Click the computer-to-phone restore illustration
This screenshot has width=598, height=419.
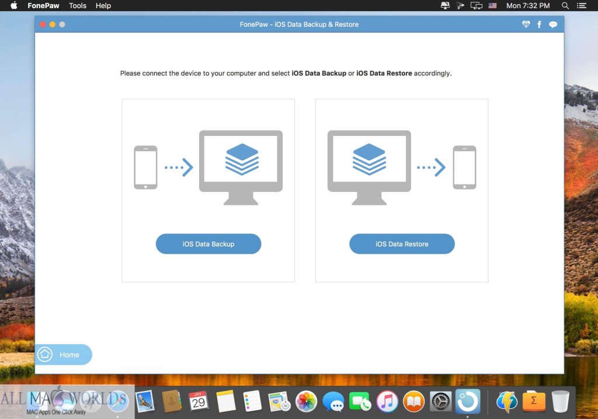(x=402, y=167)
